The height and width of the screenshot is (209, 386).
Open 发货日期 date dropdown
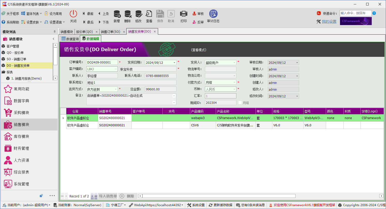pyautogui.click(x=174, y=63)
